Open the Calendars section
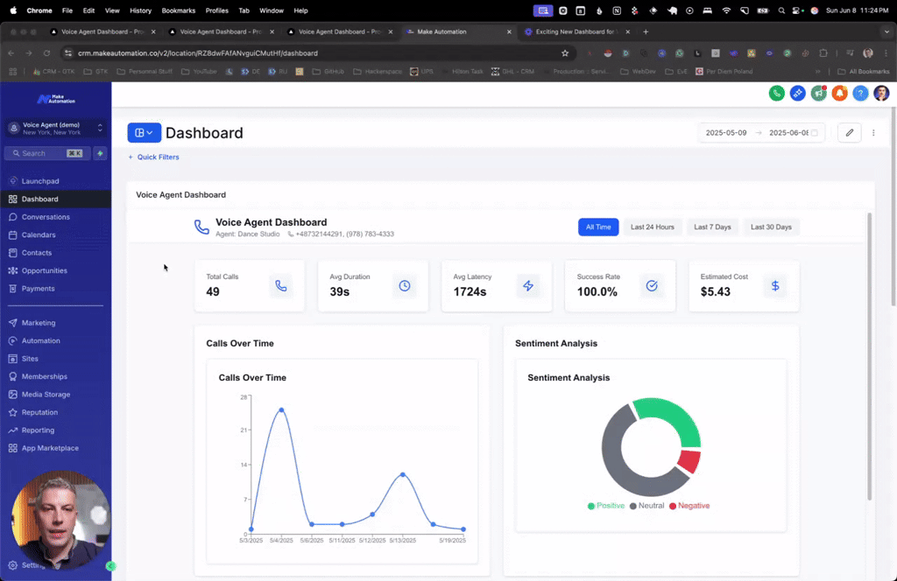 pos(39,234)
